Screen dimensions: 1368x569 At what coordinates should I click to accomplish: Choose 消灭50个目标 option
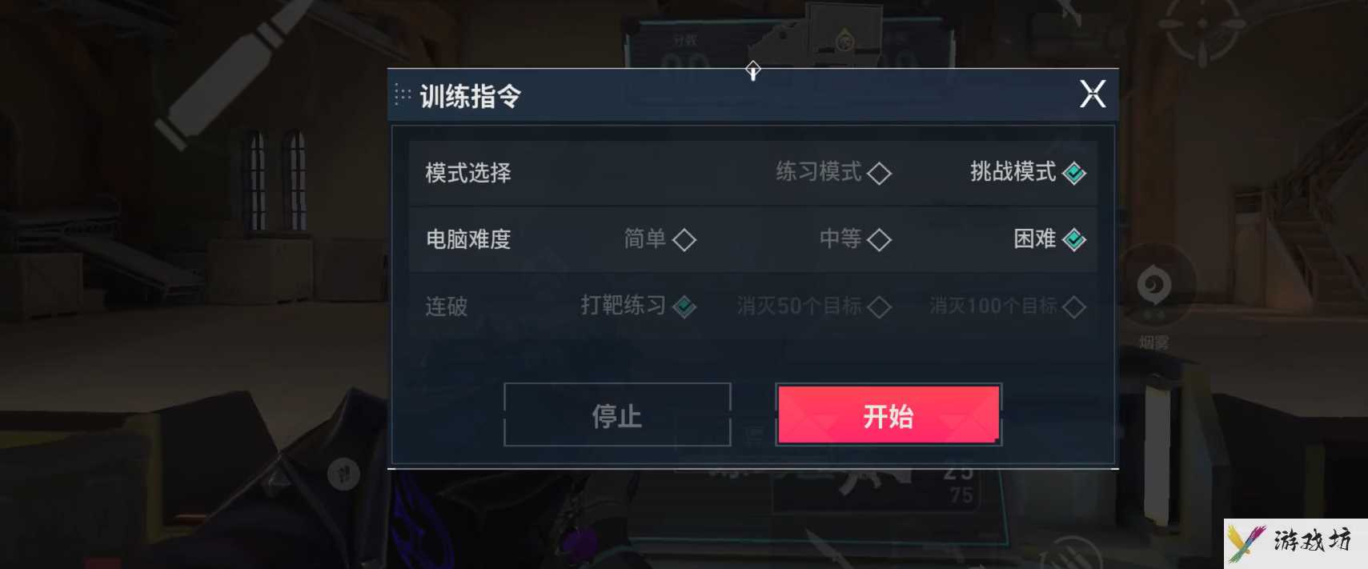(814, 307)
